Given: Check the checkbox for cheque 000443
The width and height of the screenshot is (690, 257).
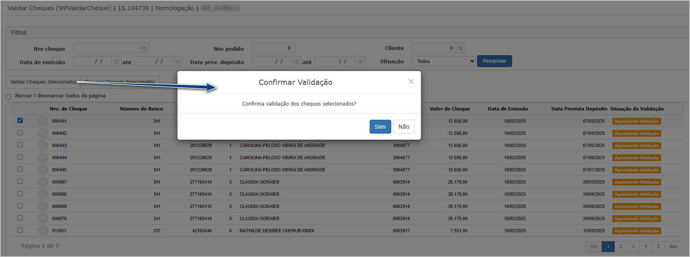Looking at the screenshot, I should [x=20, y=145].
